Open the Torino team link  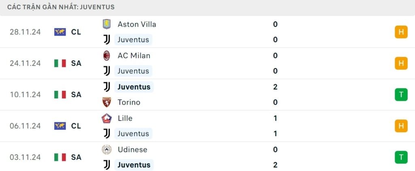coord(129,102)
